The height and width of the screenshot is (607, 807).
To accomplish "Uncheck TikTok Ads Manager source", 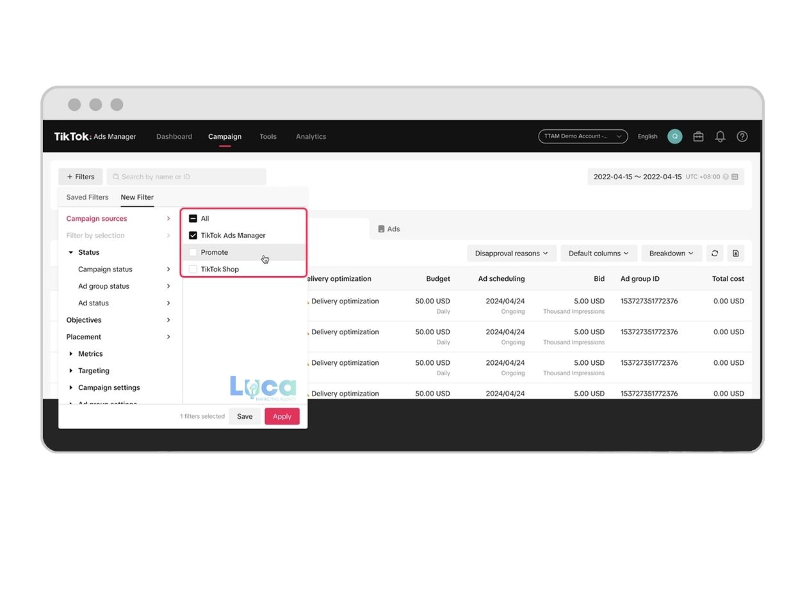I will coord(193,235).
